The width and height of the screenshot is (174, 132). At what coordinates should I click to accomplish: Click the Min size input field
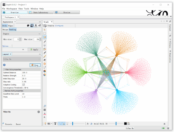coord(16,39)
